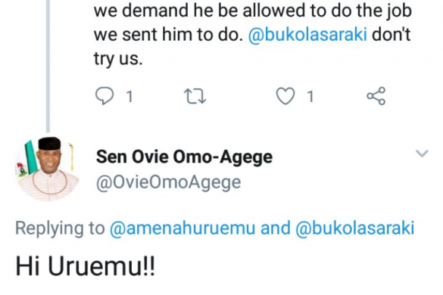
Task: Click the @OvieOmoAgege handle
Action: (x=168, y=182)
